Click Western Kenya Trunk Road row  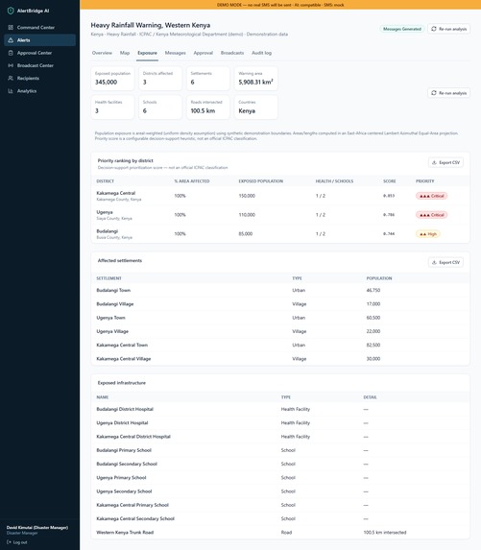tap(280, 532)
